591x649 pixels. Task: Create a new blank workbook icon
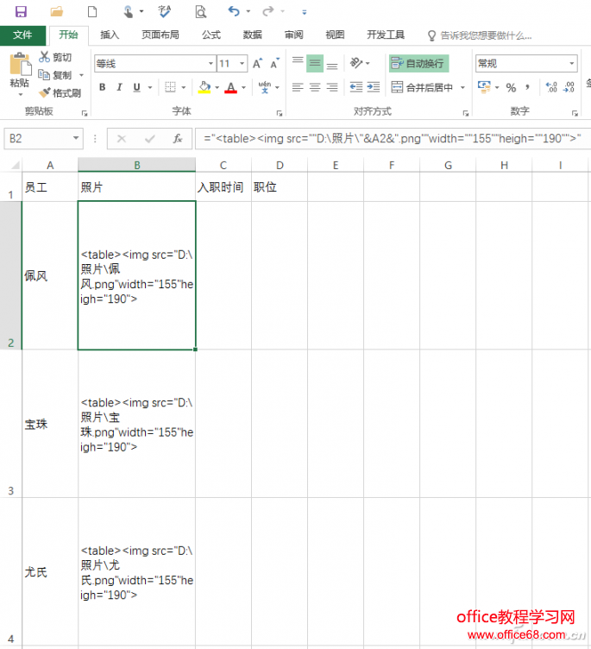pos(91,11)
